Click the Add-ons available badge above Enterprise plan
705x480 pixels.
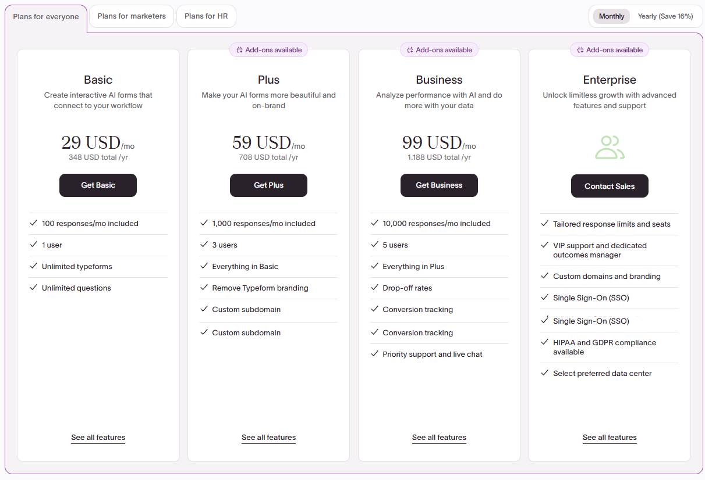[610, 49]
